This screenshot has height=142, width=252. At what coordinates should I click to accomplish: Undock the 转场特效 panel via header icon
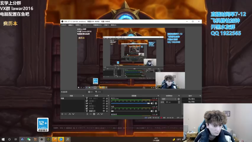pos(179,96)
